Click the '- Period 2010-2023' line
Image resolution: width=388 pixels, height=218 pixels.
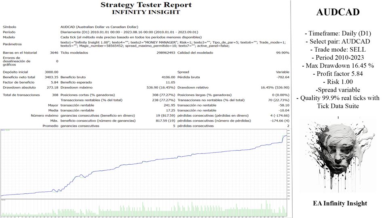338,58
